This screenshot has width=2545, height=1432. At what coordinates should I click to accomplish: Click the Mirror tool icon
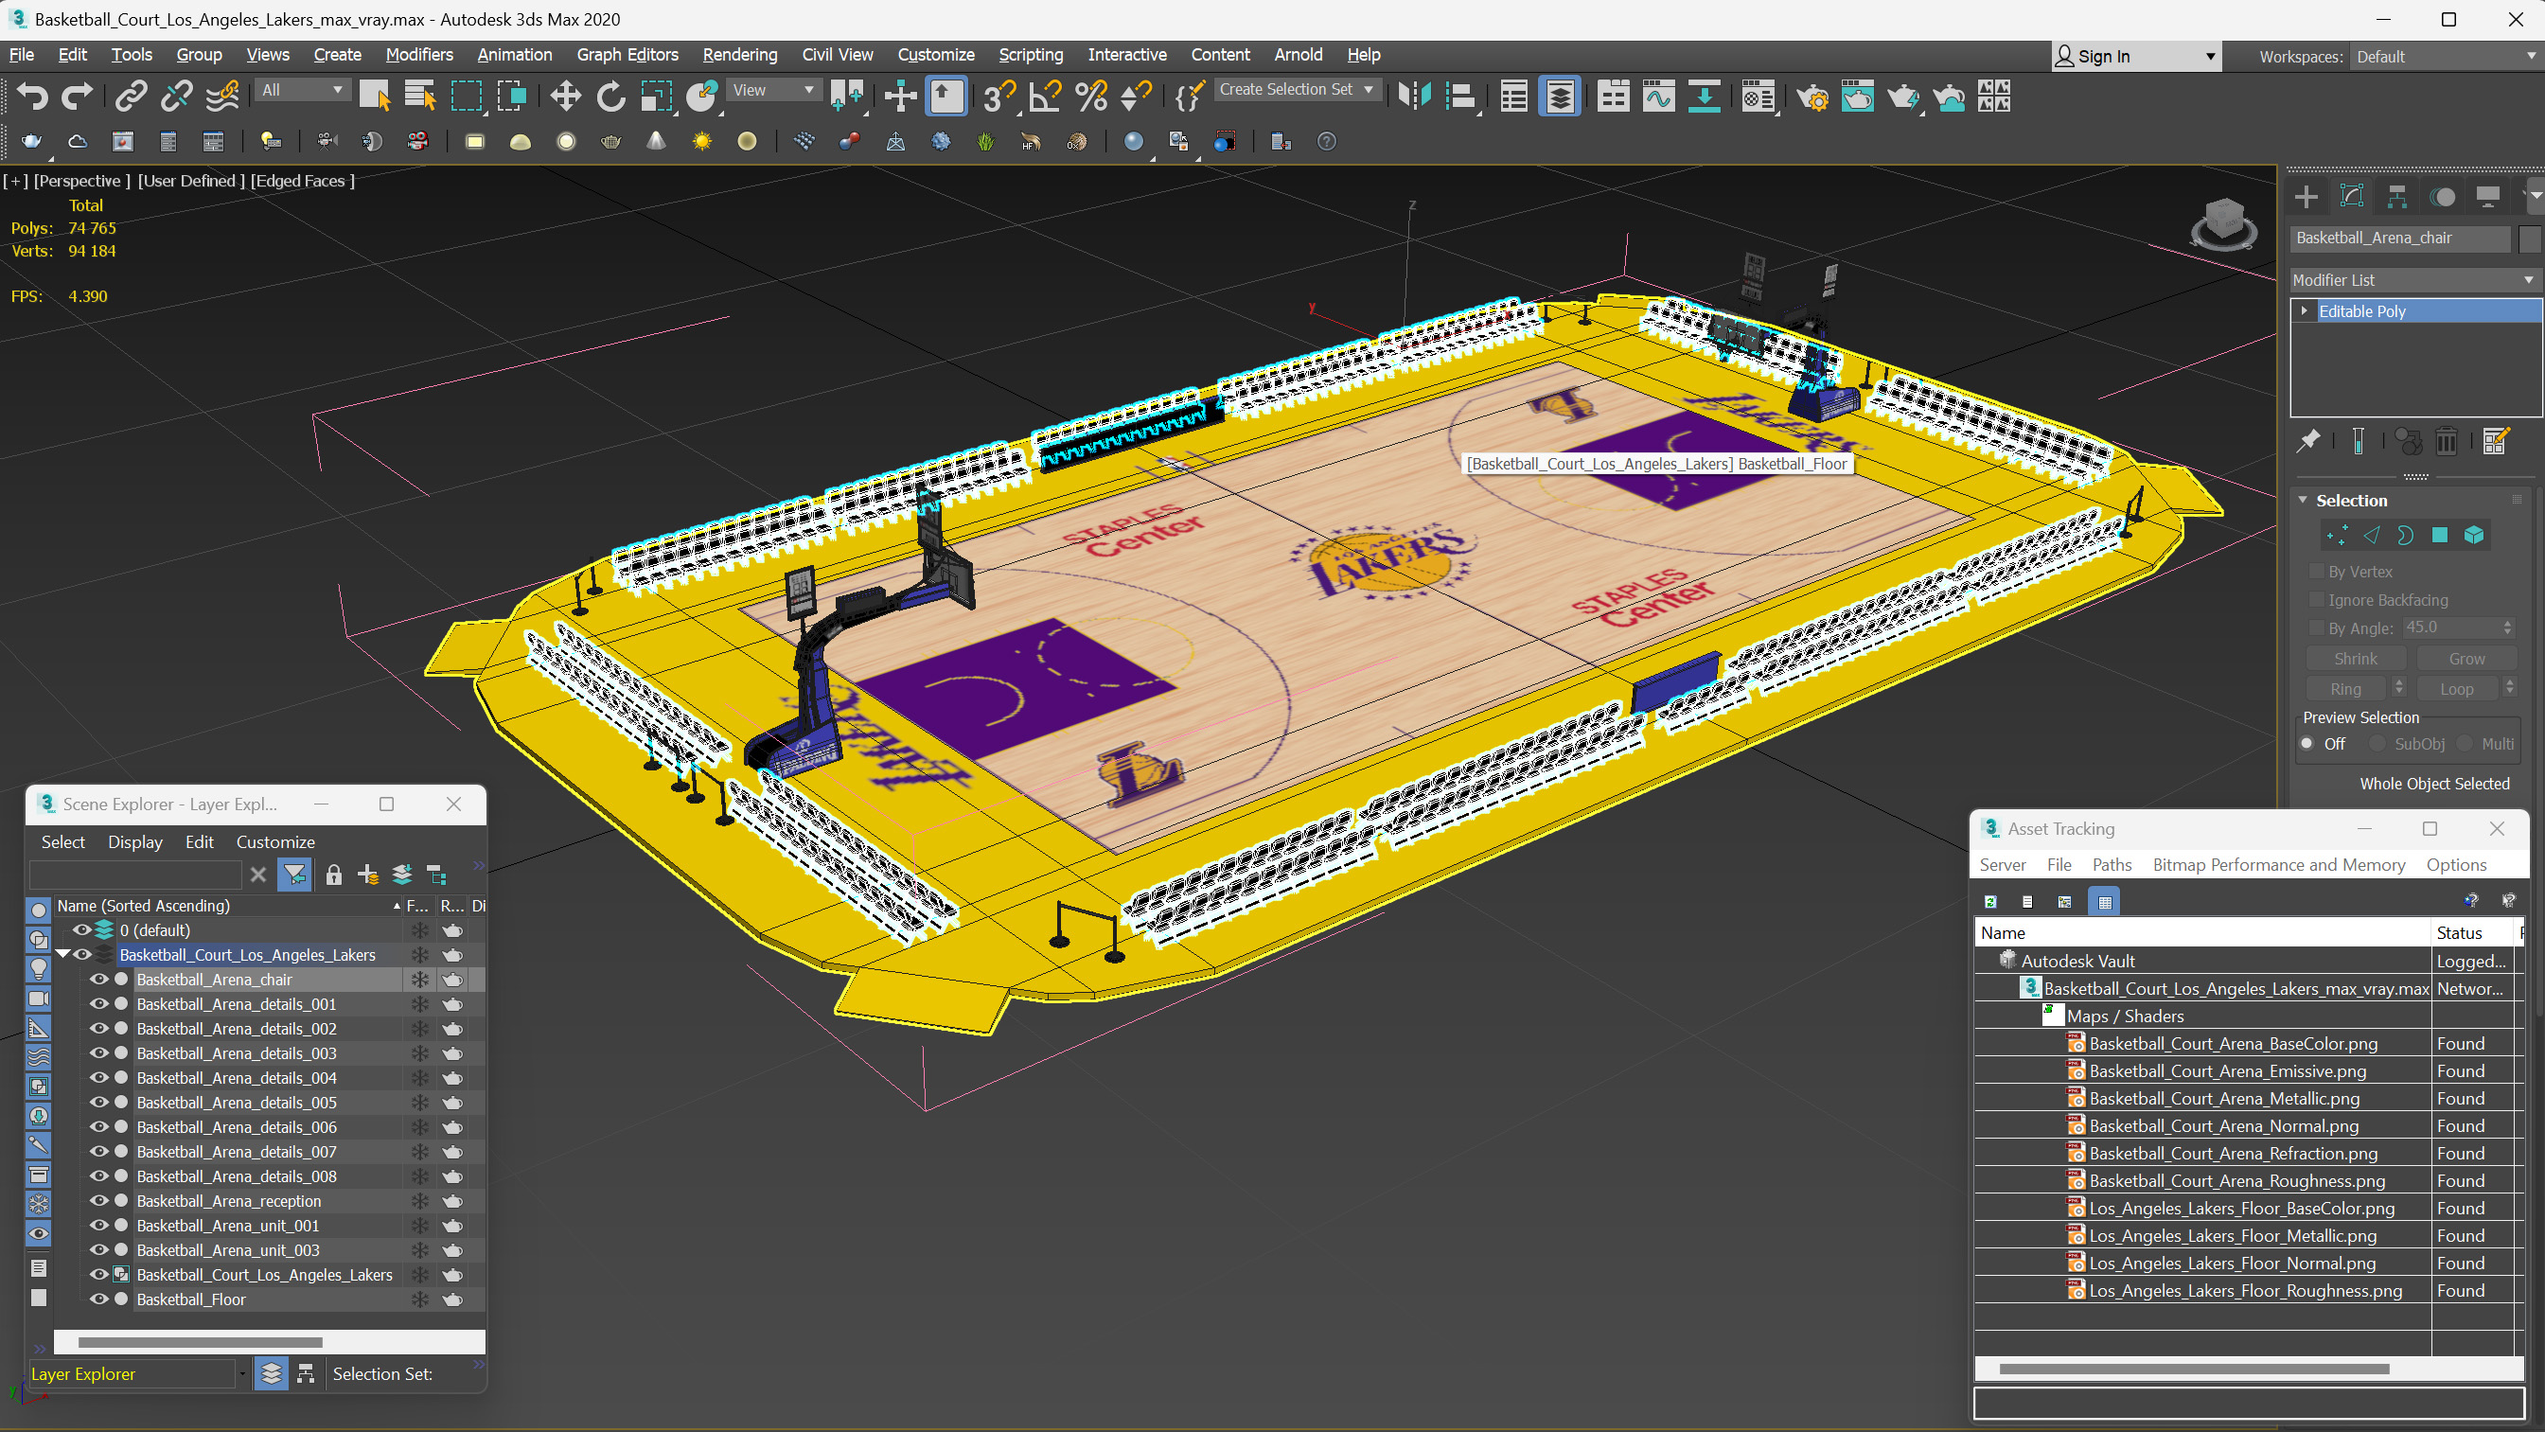click(1415, 96)
